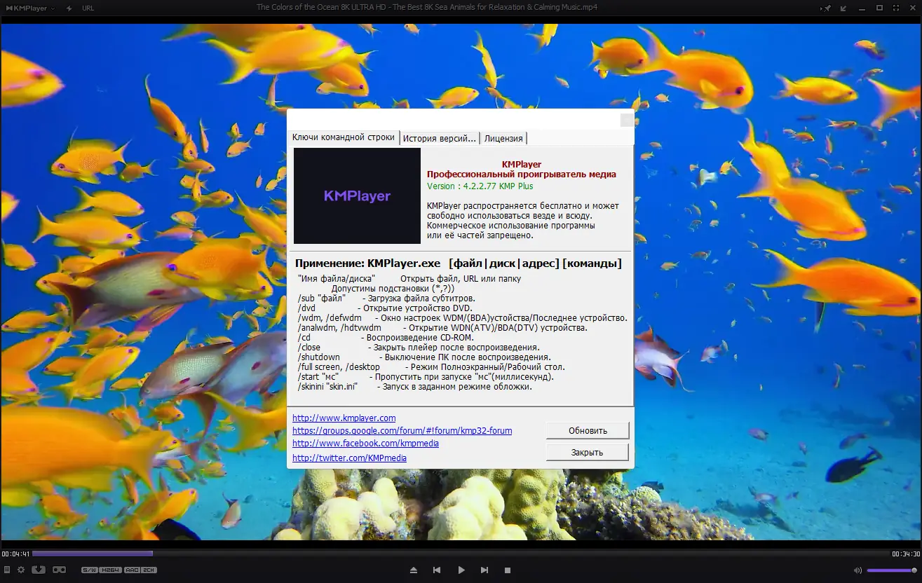Skip to previous track
Image resolution: width=922 pixels, height=583 pixels.
click(x=437, y=570)
